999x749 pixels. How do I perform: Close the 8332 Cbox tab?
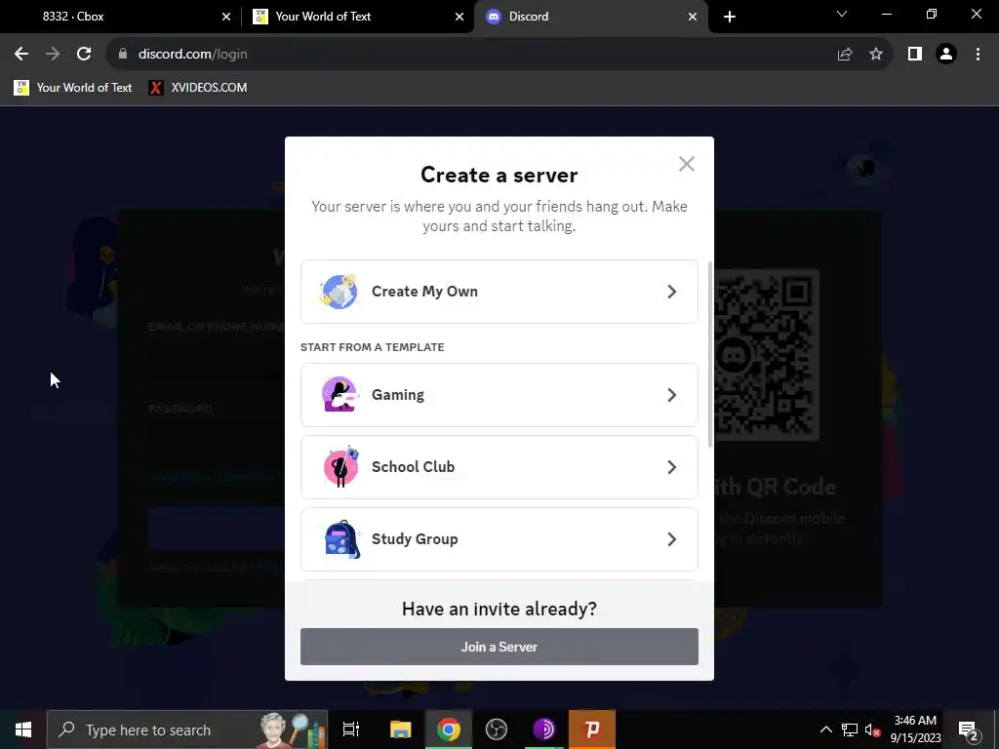(226, 17)
